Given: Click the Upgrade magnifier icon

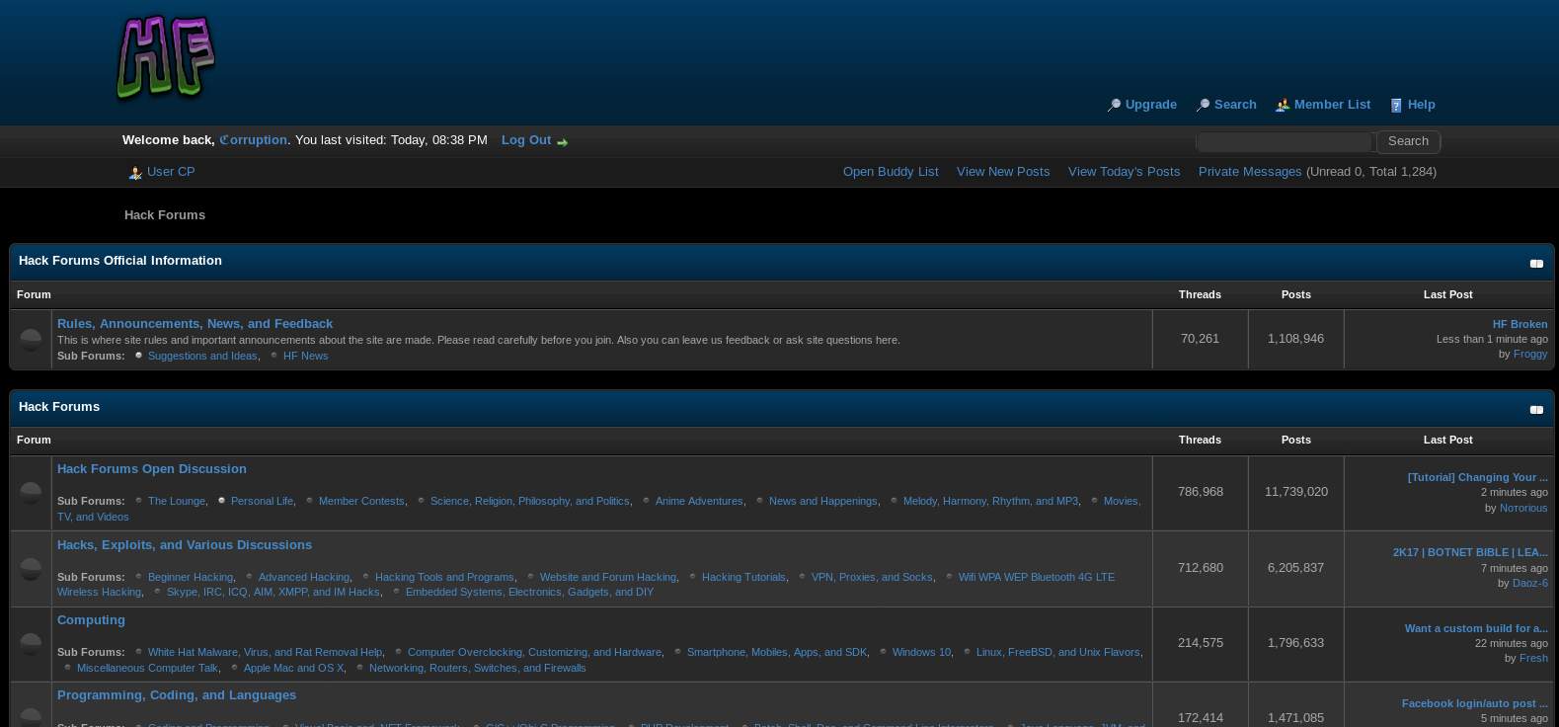Looking at the screenshot, I should tap(1114, 105).
